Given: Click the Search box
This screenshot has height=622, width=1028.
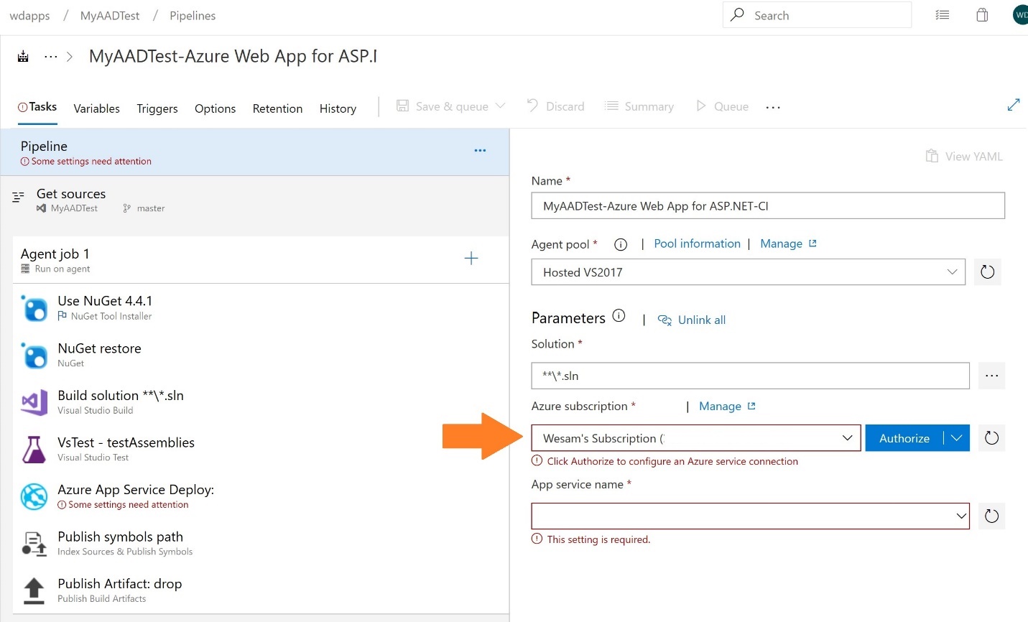Looking at the screenshot, I should [x=817, y=15].
